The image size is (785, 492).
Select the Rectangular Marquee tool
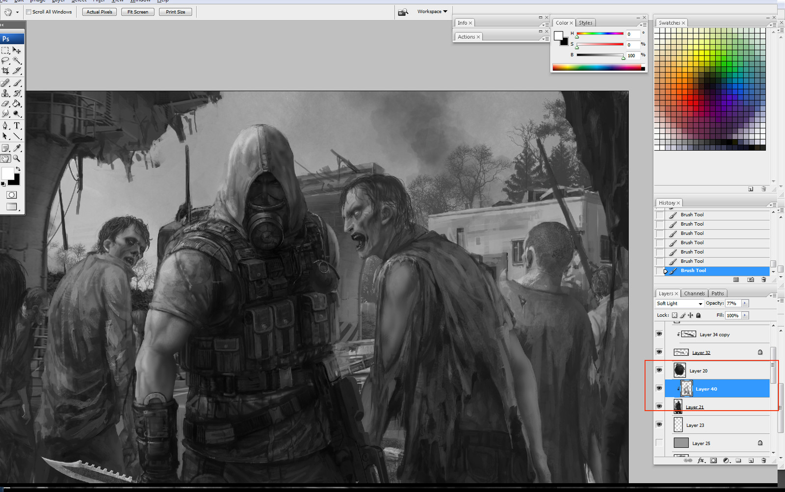(5, 51)
